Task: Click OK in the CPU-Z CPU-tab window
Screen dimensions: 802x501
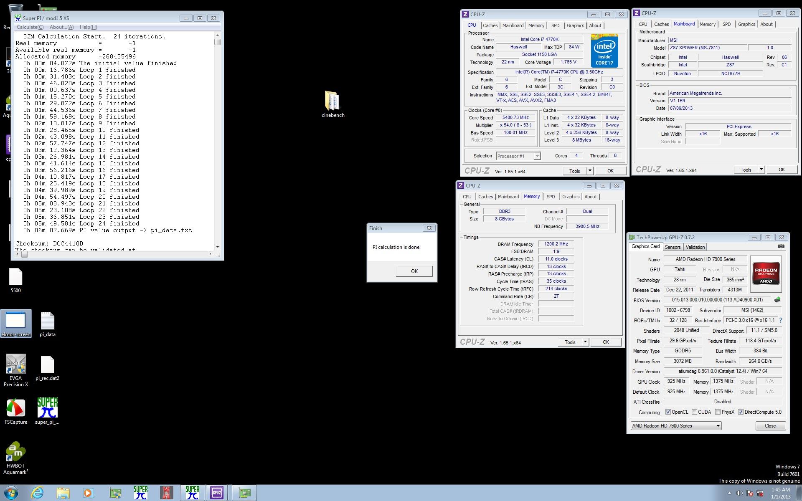Action: pos(610,171)
